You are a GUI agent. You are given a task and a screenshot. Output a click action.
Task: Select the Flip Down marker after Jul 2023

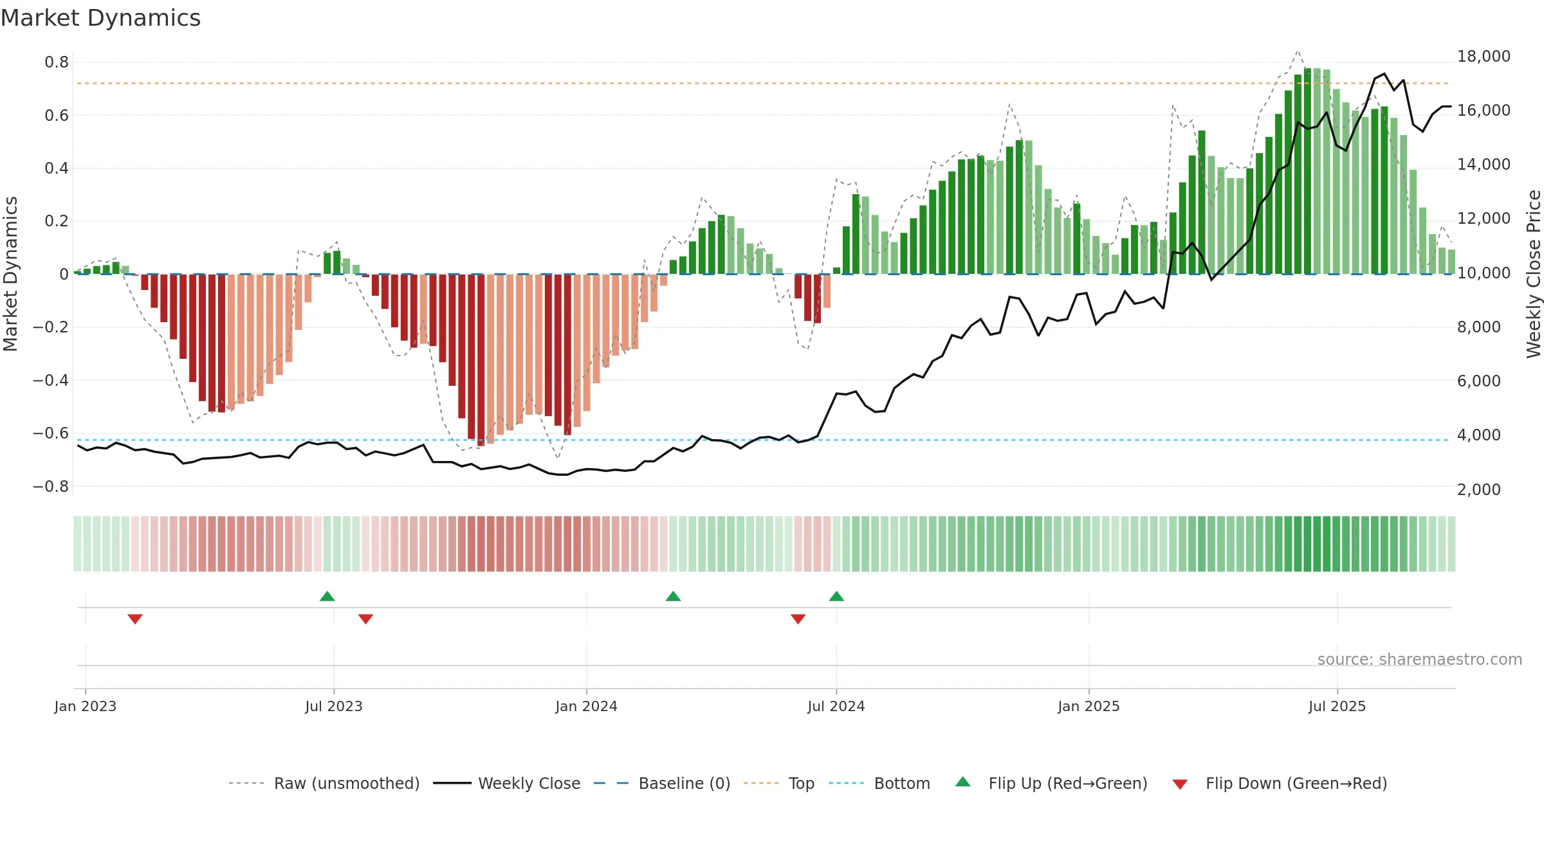point(365,619)
